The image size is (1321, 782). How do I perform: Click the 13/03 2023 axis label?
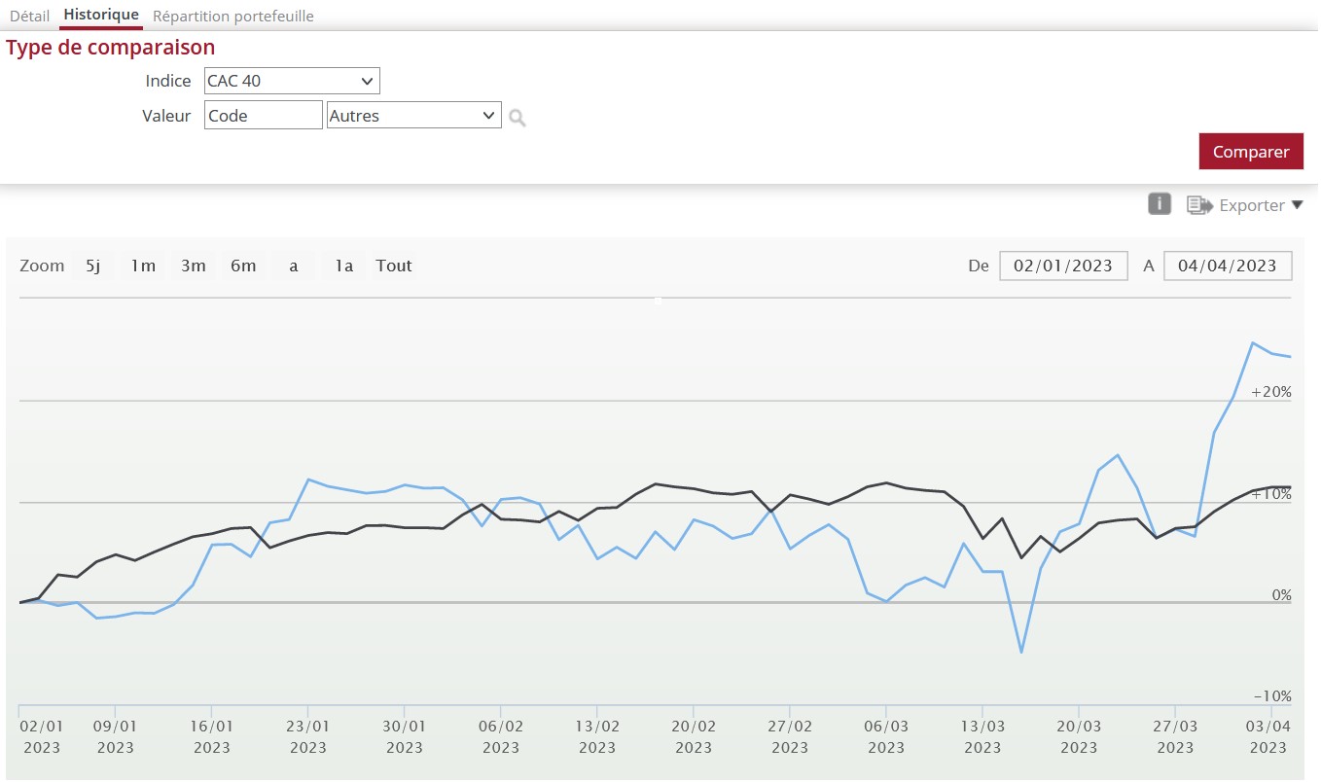tap(982, 736)
